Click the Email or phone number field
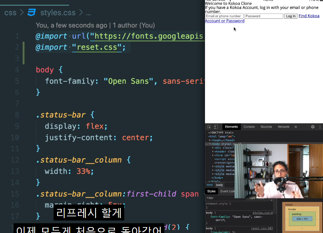 (224, 16)
